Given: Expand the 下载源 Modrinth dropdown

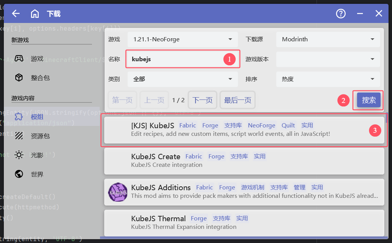Looking at the screenshot, I should tap(328, 39).
